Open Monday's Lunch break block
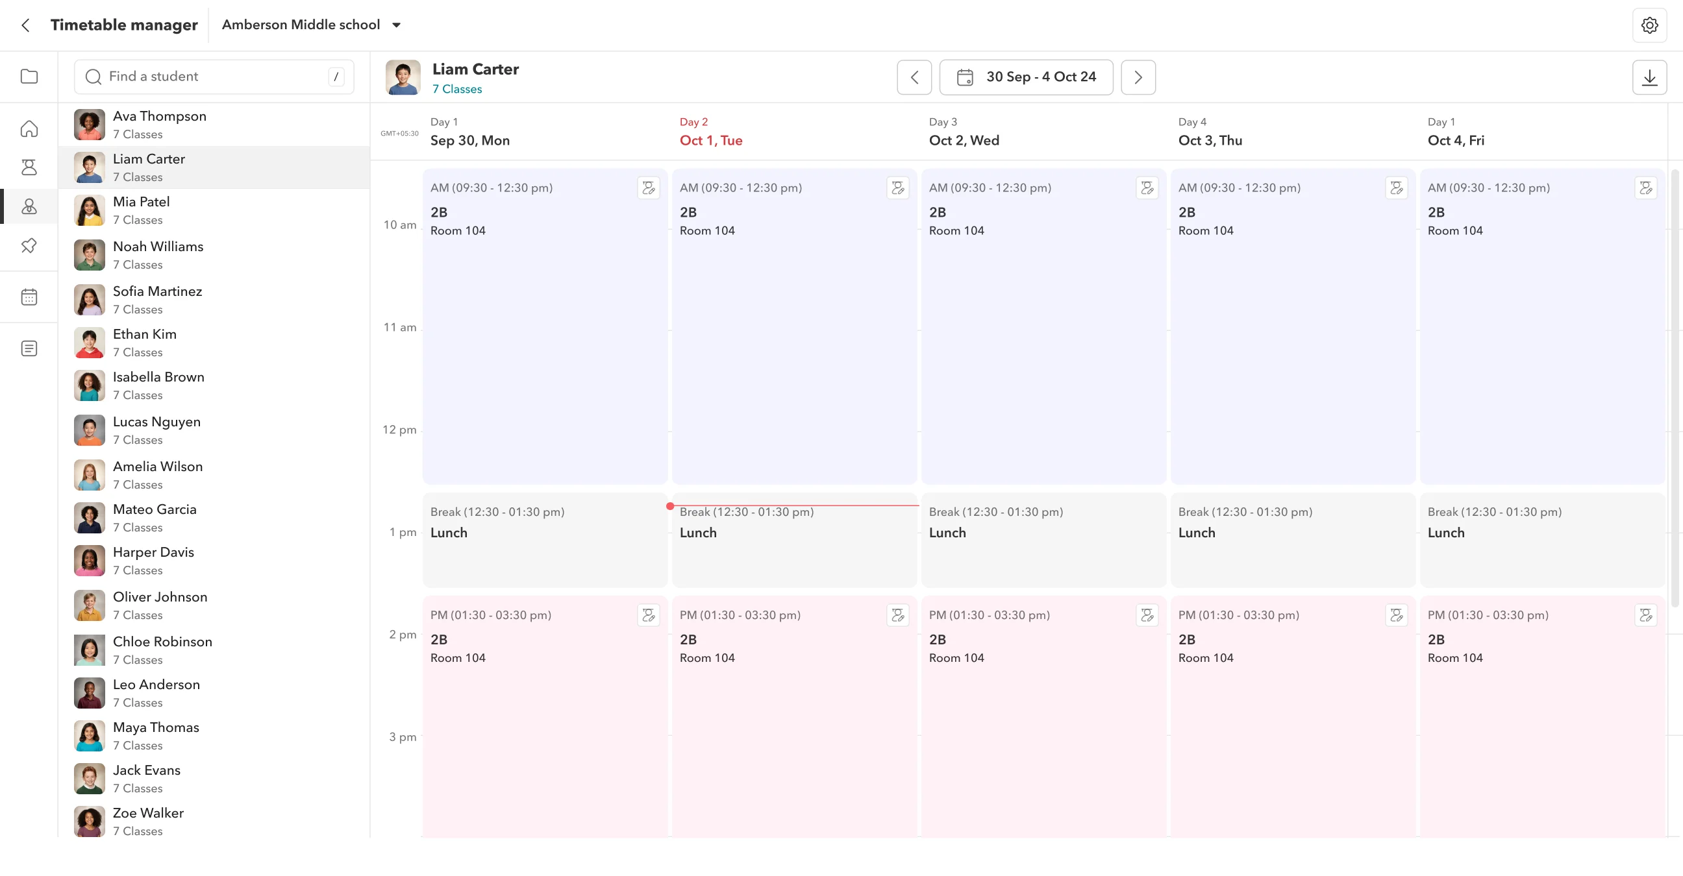Viewport: 1683px width, 876px height. pyautogui.click(x=544, y=541)
